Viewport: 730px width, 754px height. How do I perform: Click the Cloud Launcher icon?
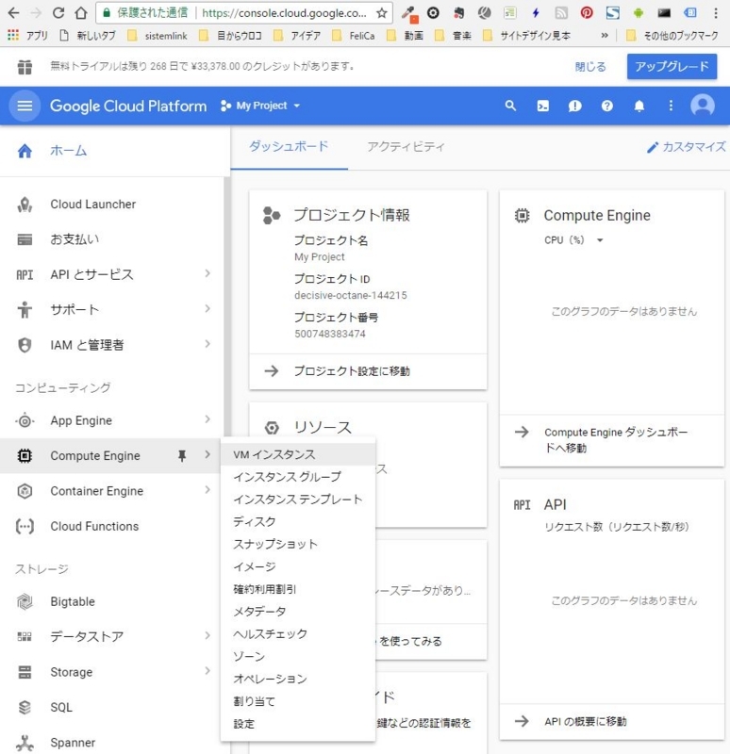coord(25,205)
